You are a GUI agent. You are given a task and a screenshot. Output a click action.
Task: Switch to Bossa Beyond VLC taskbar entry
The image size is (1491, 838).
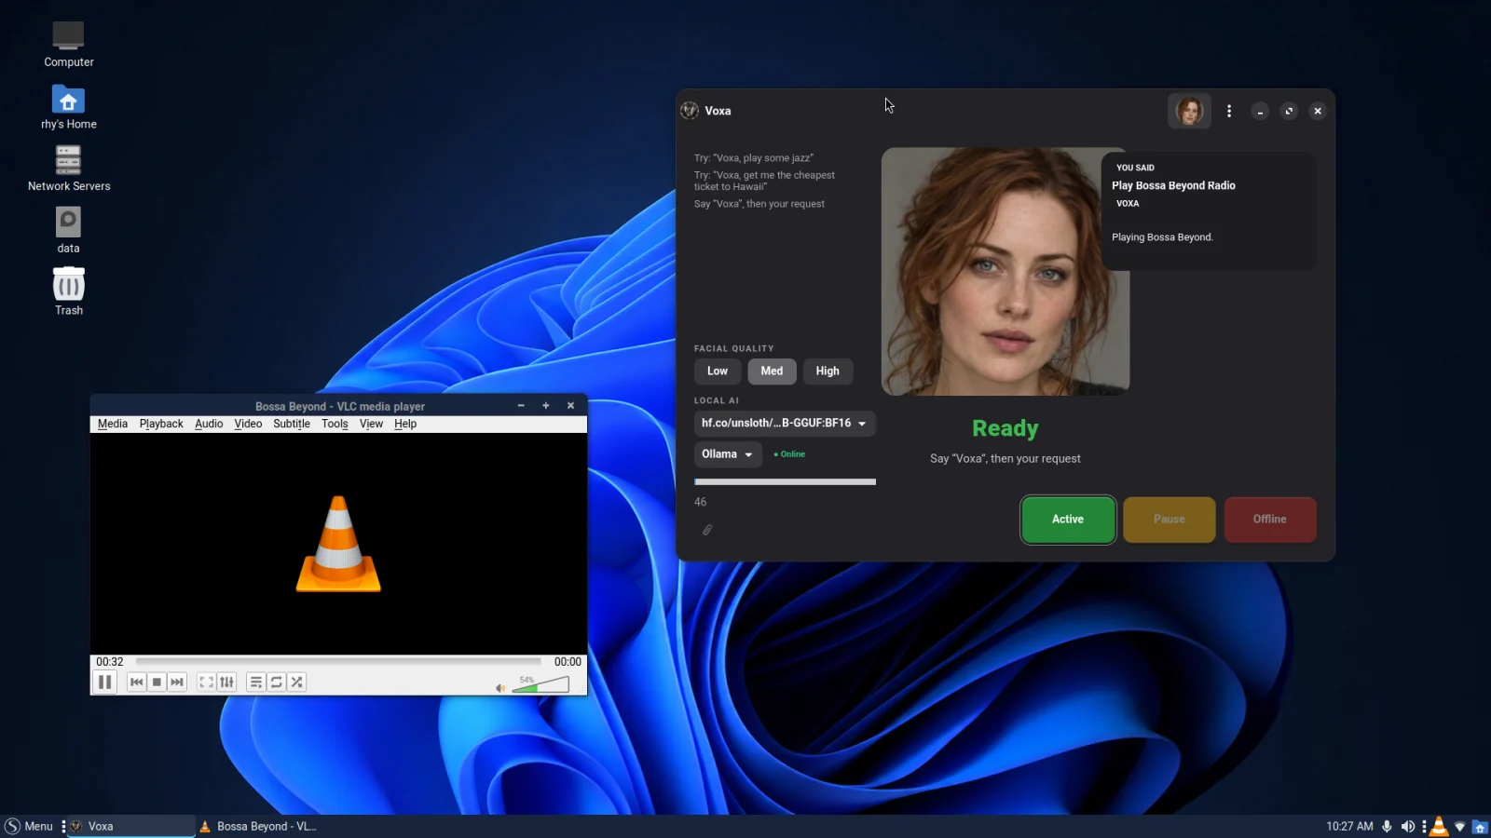[258, 826]
